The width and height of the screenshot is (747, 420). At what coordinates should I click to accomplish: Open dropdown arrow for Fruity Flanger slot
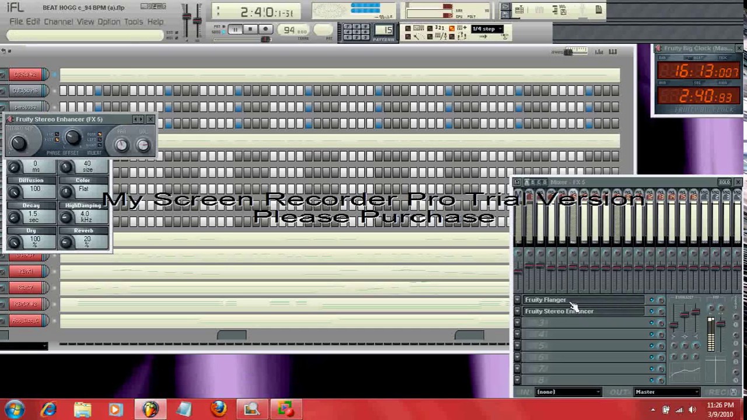click(517, 300)
